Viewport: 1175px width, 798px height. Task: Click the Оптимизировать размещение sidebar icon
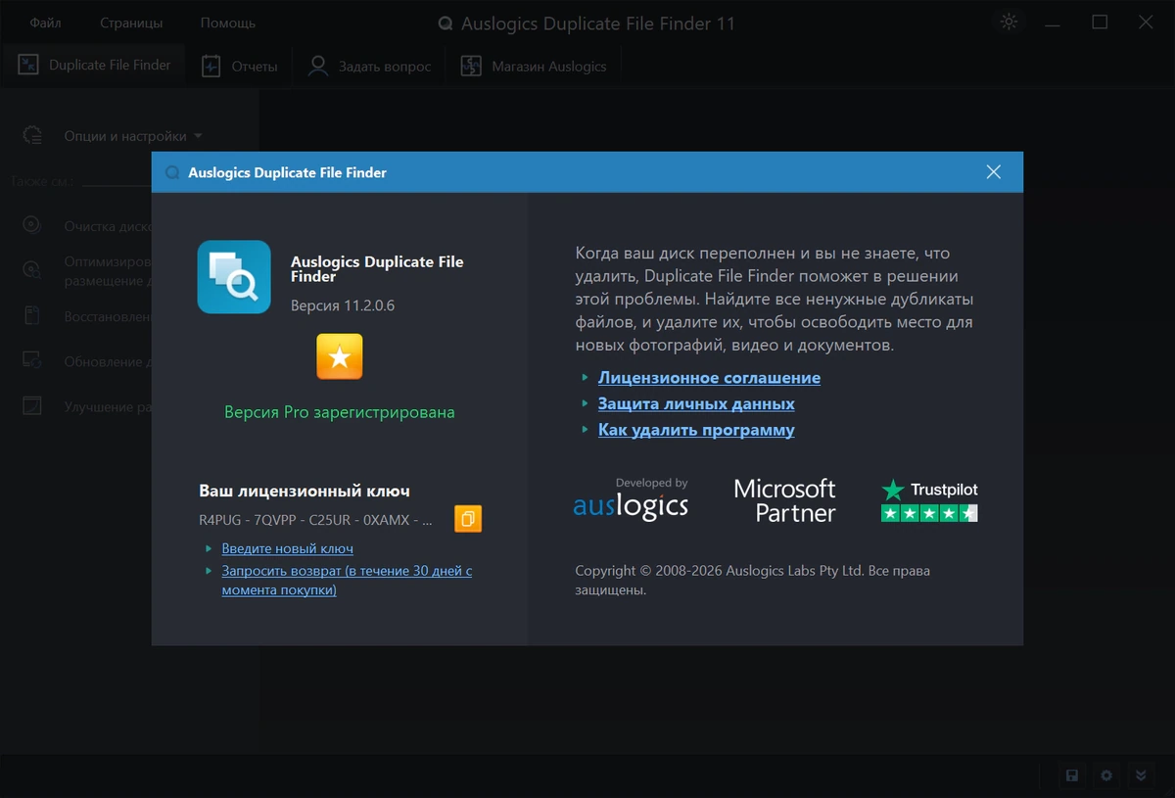point(32,270)
